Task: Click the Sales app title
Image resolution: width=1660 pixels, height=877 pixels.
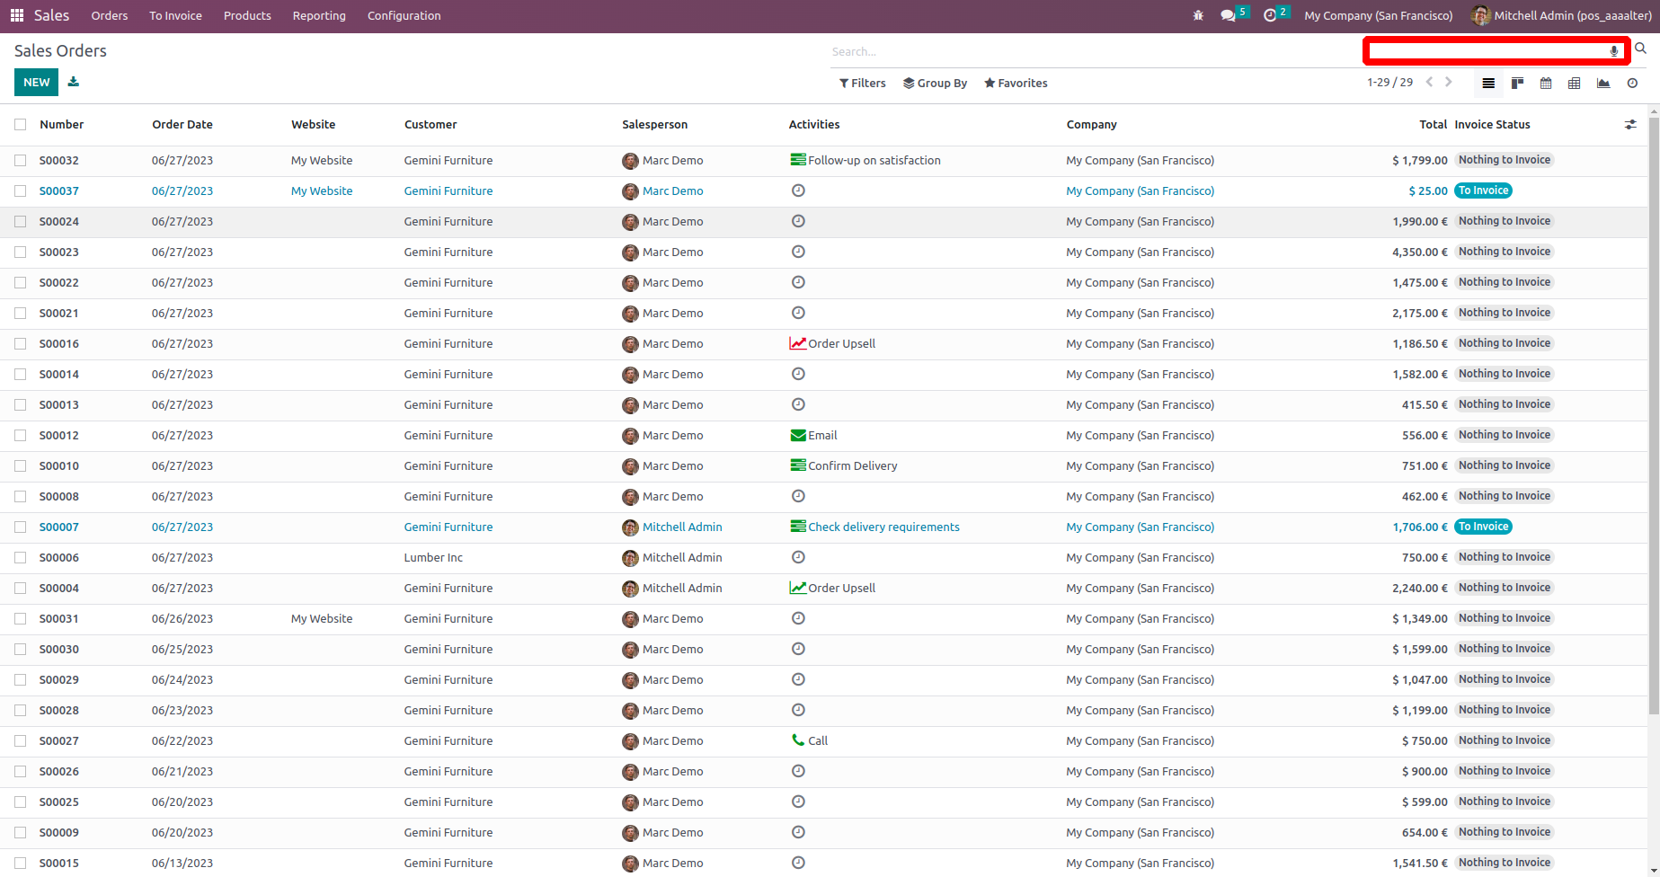Action: click(51, 15)
